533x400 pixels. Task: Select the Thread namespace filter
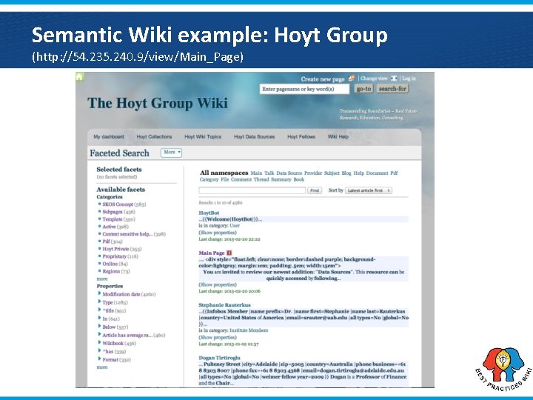click(261, 179)
